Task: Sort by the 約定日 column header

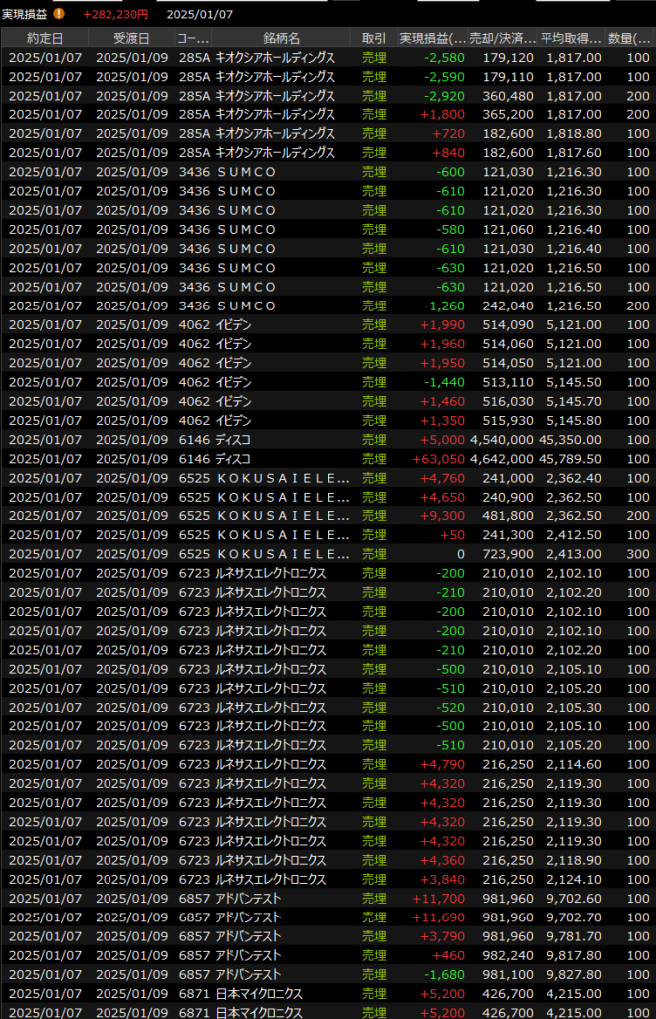Action: coord(44,38)
